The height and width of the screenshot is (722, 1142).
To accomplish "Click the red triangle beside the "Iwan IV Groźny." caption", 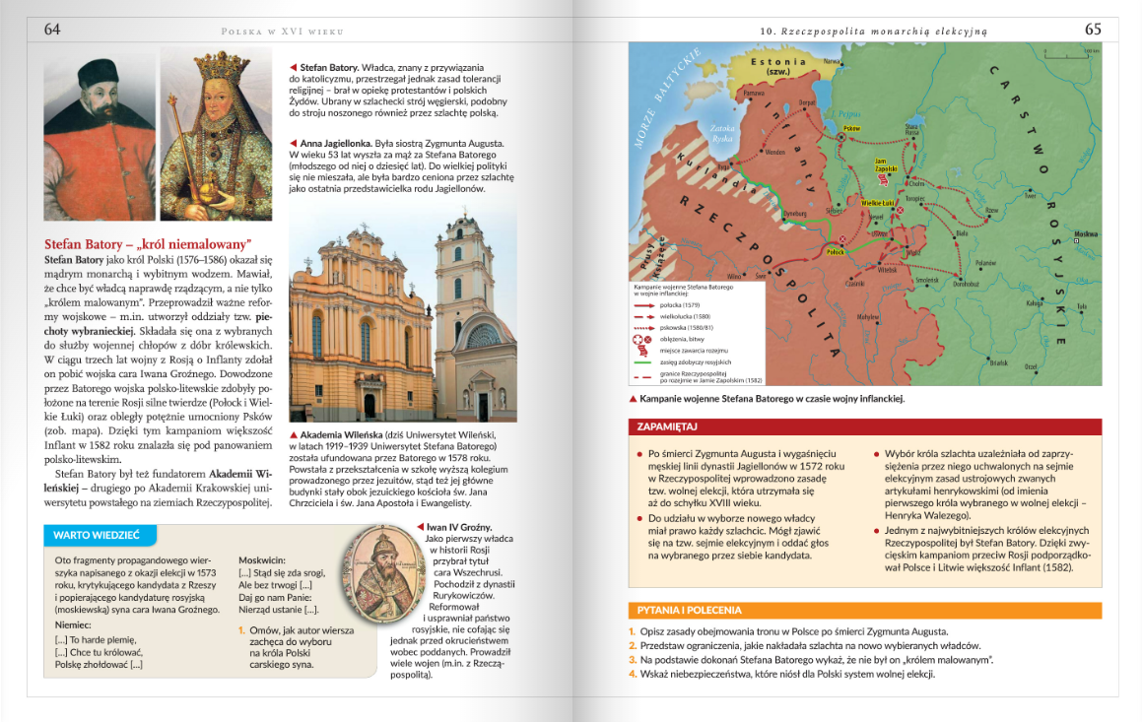I will [x=420, y=527].
